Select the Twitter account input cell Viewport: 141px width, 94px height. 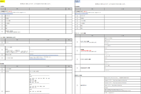click(x=122, y=85)
